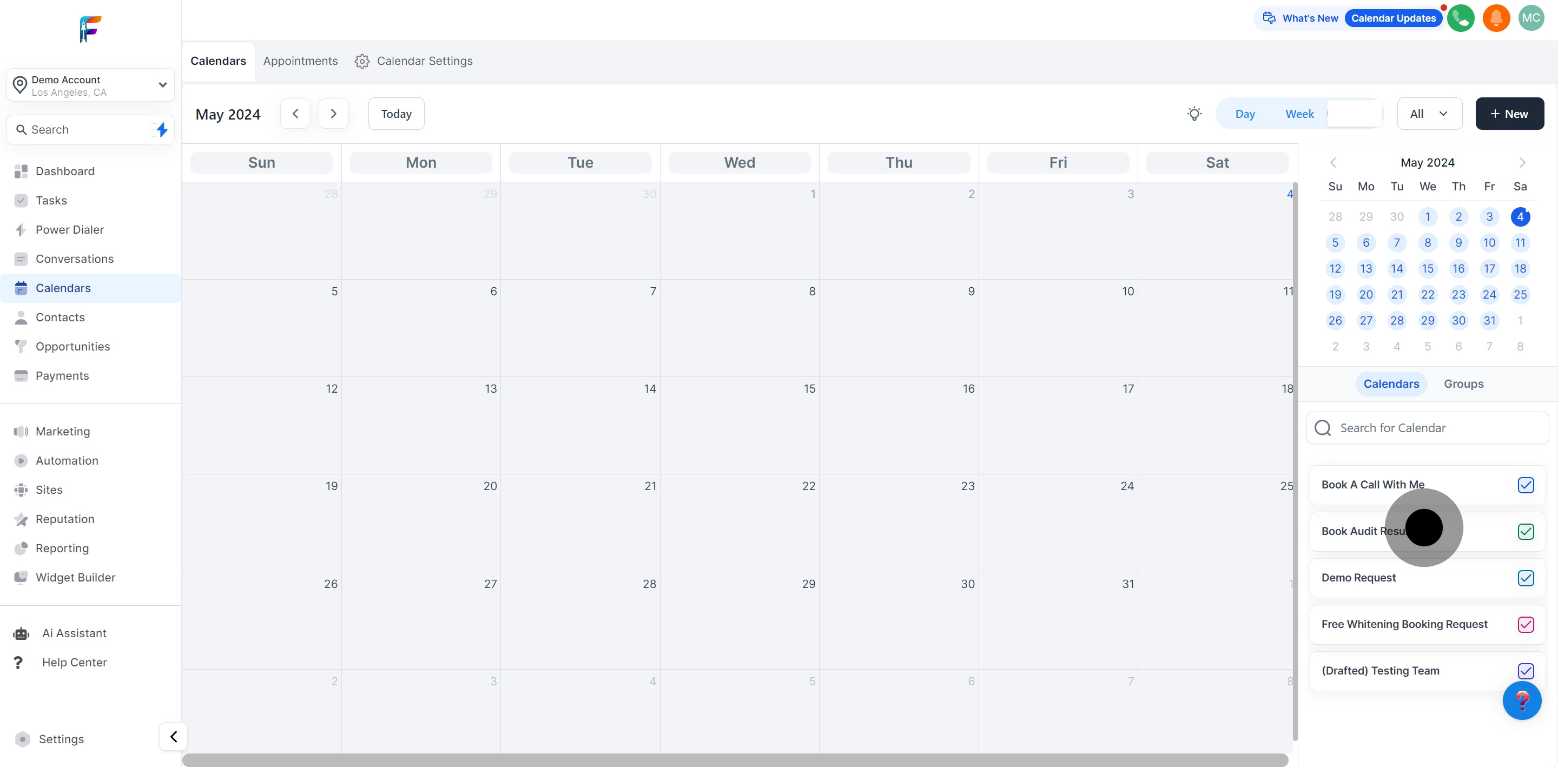Expand the Demo Account location dropdown
Screen dimensions: 1558x767
point(162,85)
